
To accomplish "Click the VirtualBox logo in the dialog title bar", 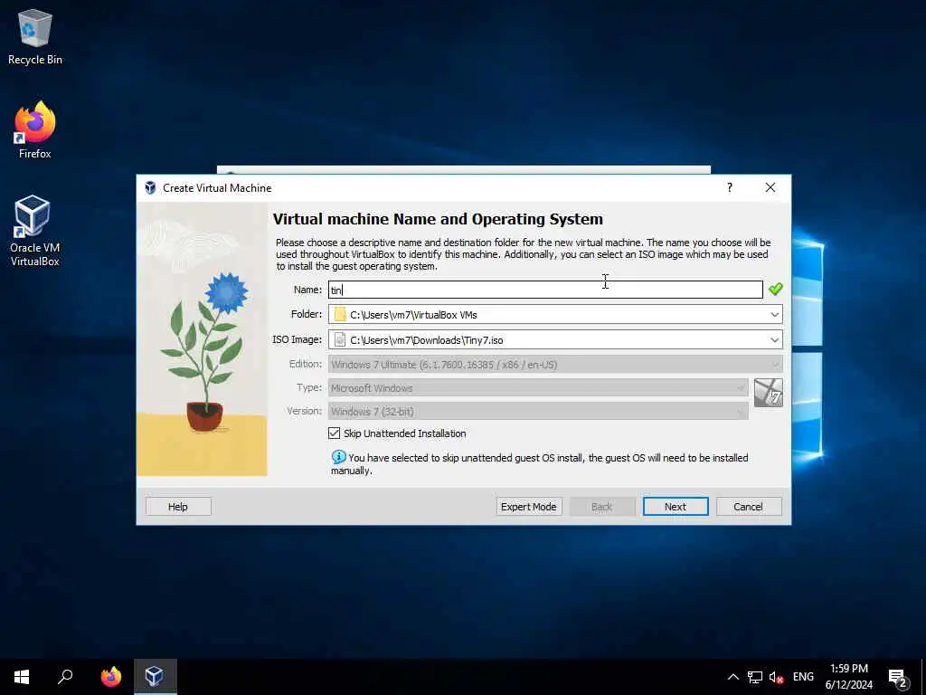I will click(151, 188).
